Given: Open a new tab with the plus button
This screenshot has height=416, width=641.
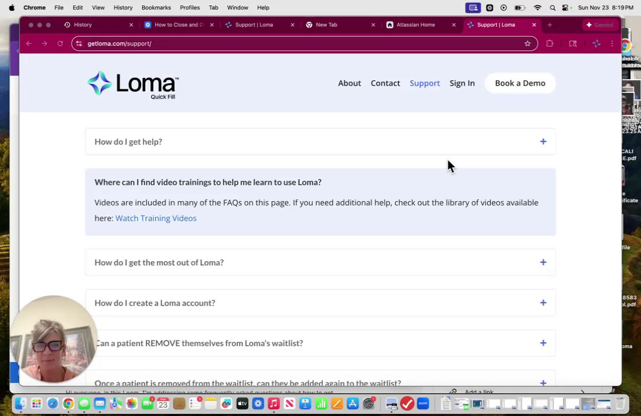Looking at the screenshot, I should click(550, 25).
